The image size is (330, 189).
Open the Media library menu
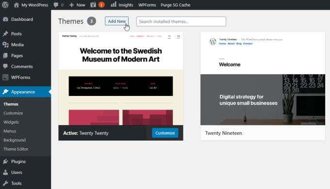pyautogui.click(x=17, y=45)
